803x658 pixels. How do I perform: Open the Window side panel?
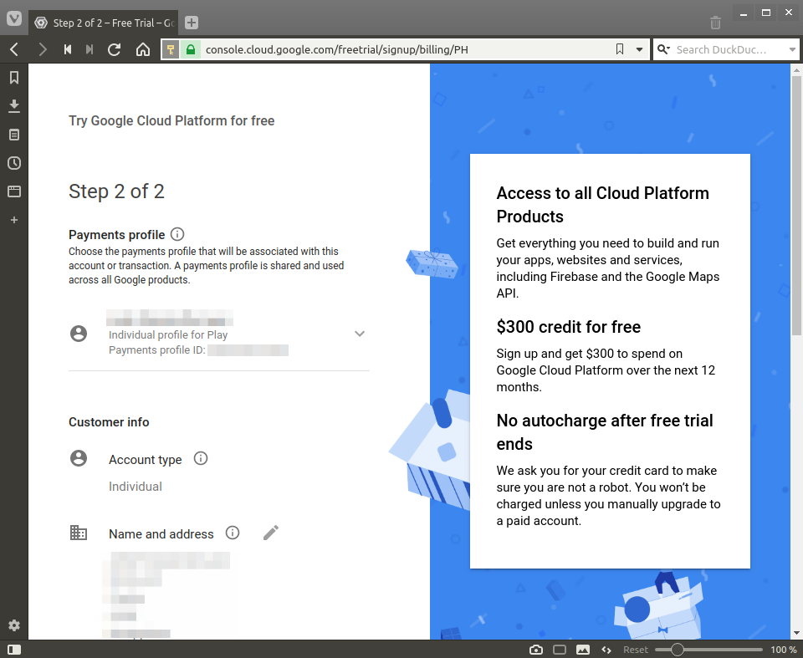point(14,191)
